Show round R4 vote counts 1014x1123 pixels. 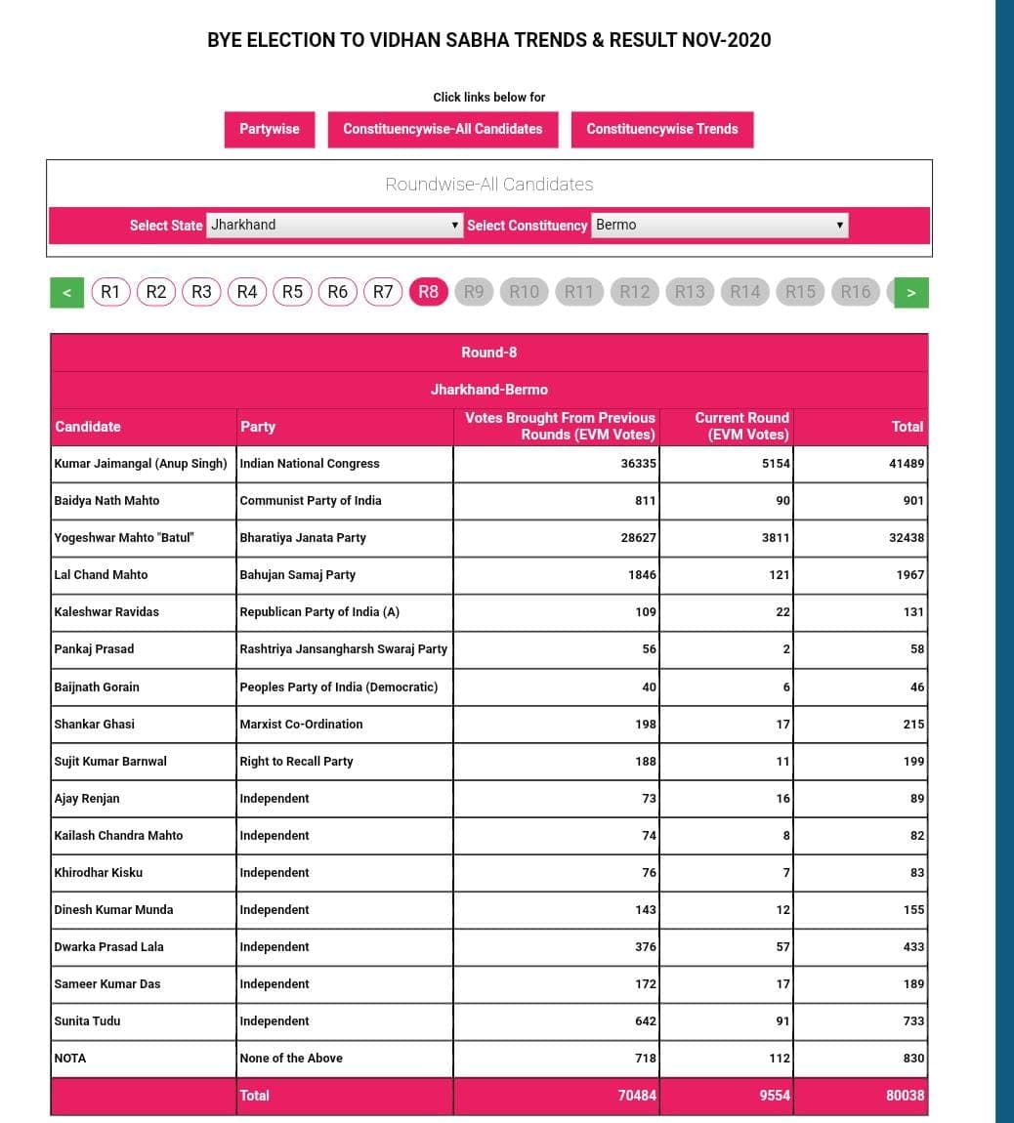click(x=247, y=291)
